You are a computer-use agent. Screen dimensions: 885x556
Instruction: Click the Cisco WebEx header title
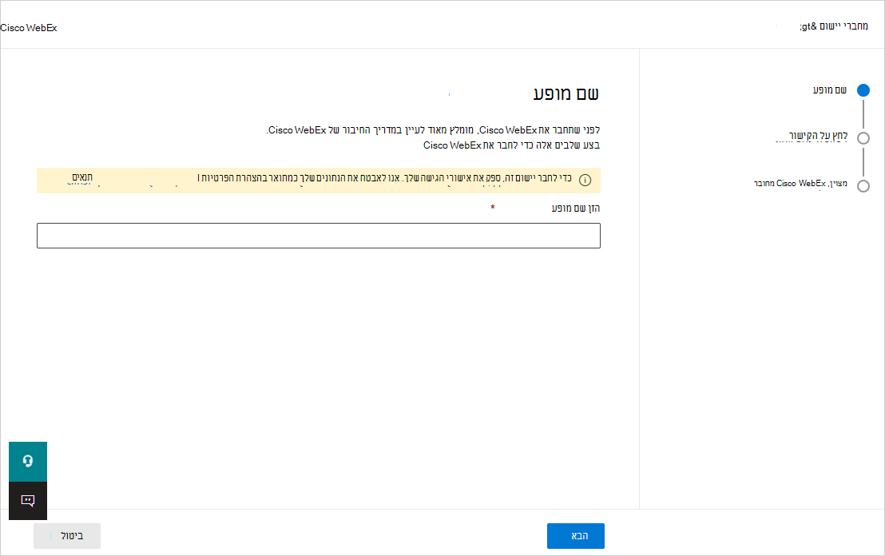point(29,28)
